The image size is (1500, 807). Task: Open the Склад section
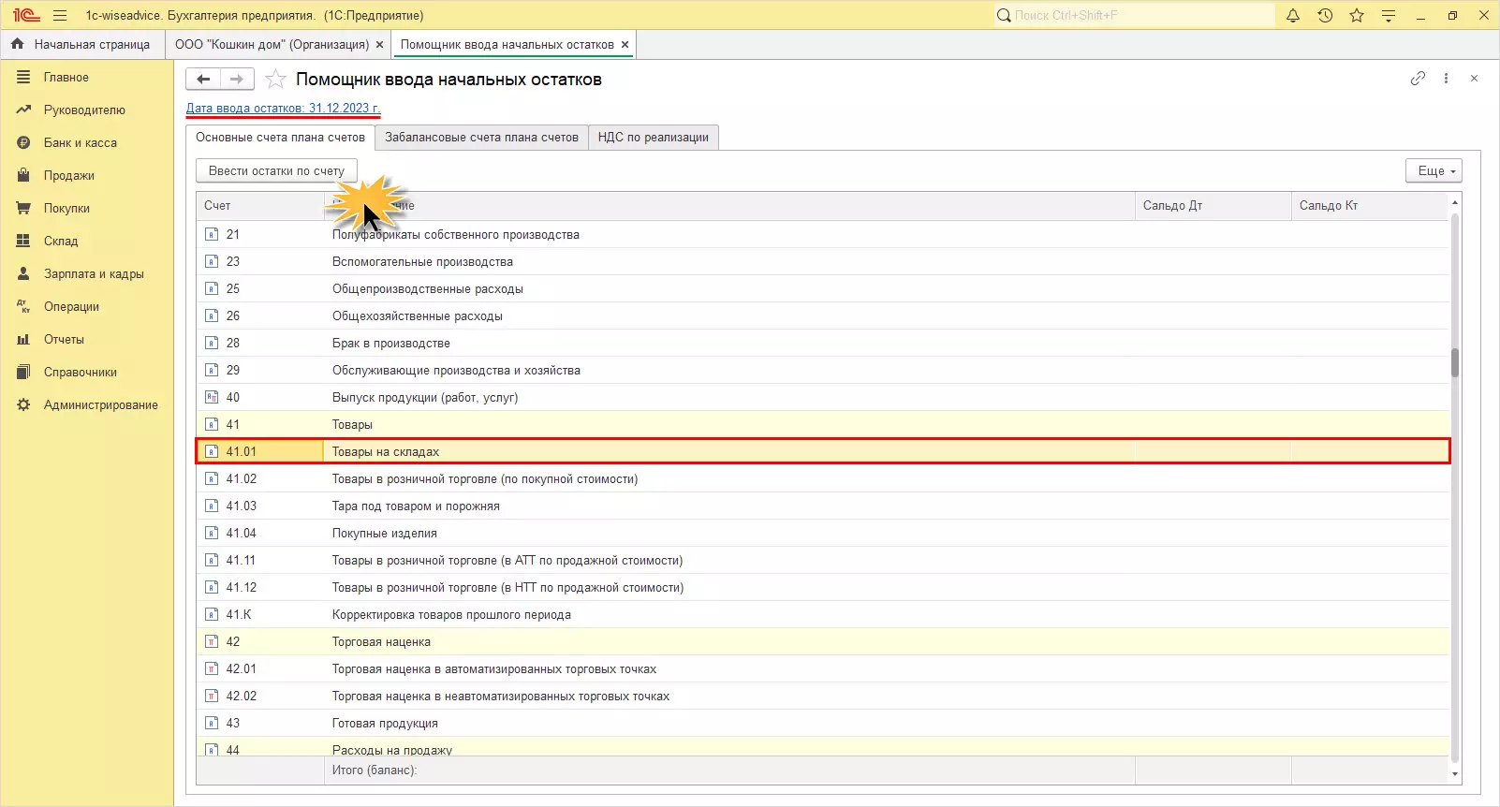(x=86, y=242)
